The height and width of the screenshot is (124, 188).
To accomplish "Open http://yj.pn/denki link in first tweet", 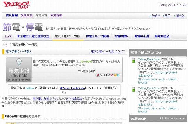I will coord(166,72).
